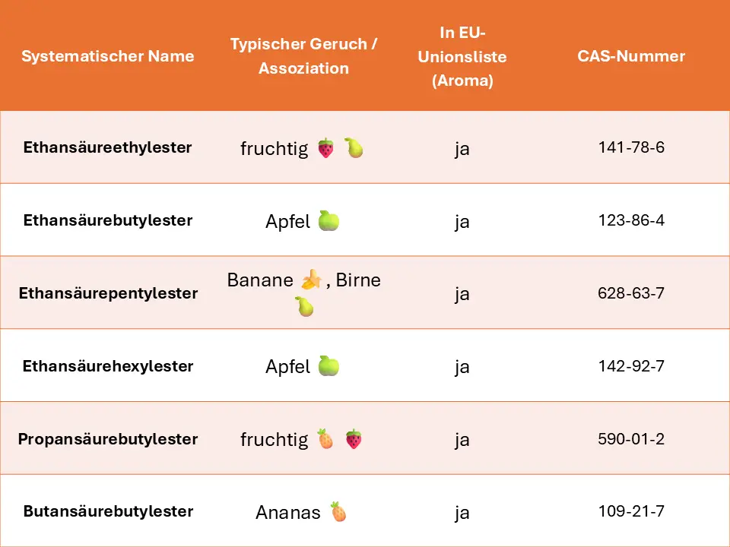The width and height of the screenshot is (730, 547).
Task: Click the pear emoji in the Ethansäureethylester row
Action: click(353, 148)
